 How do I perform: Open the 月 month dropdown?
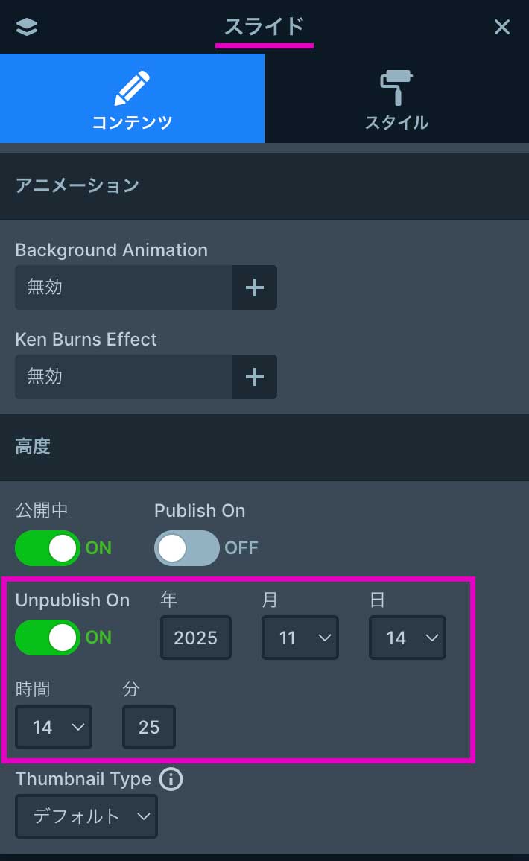click(300, 638)
